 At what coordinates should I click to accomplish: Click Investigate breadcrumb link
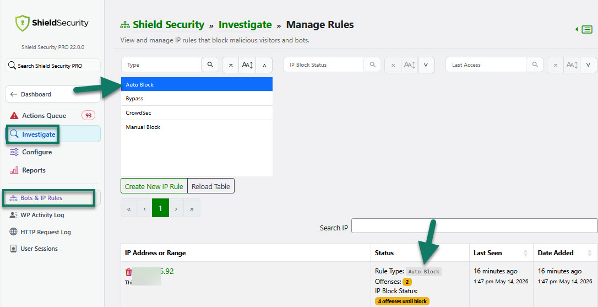[x=245, y=25]
